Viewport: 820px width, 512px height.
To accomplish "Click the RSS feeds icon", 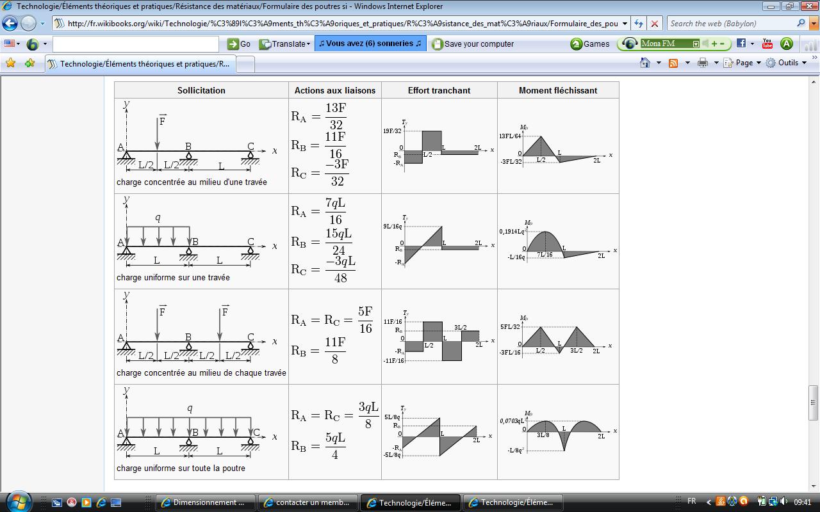I will point(673,63).
